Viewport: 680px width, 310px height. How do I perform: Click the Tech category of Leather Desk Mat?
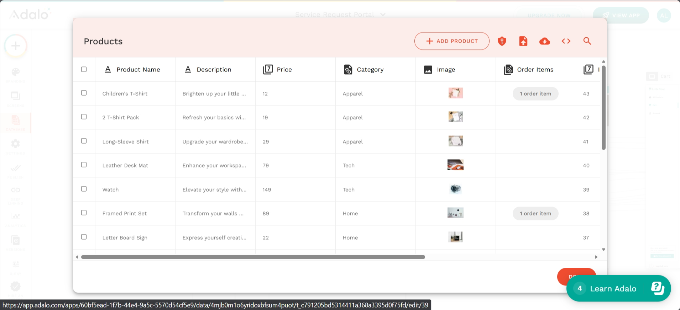point(349,166)
